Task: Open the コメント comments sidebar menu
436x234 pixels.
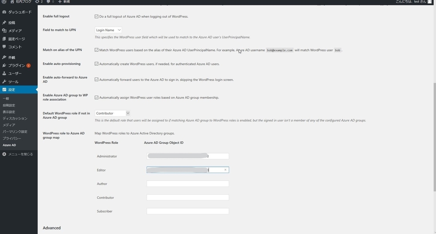Action: (x=19, y=47)
